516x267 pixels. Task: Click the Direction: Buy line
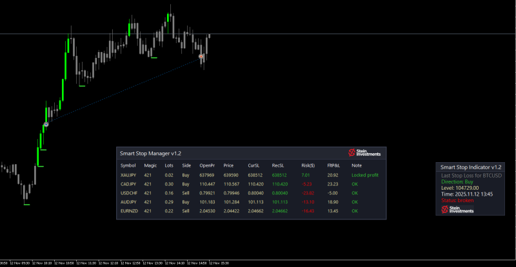pyautogui.click(x=457, y=181)
